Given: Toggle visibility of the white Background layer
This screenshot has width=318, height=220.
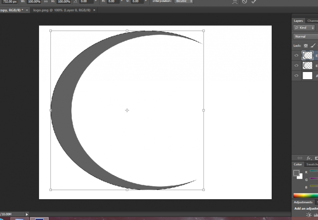Looking at the screenshot, I should [297, 76].
